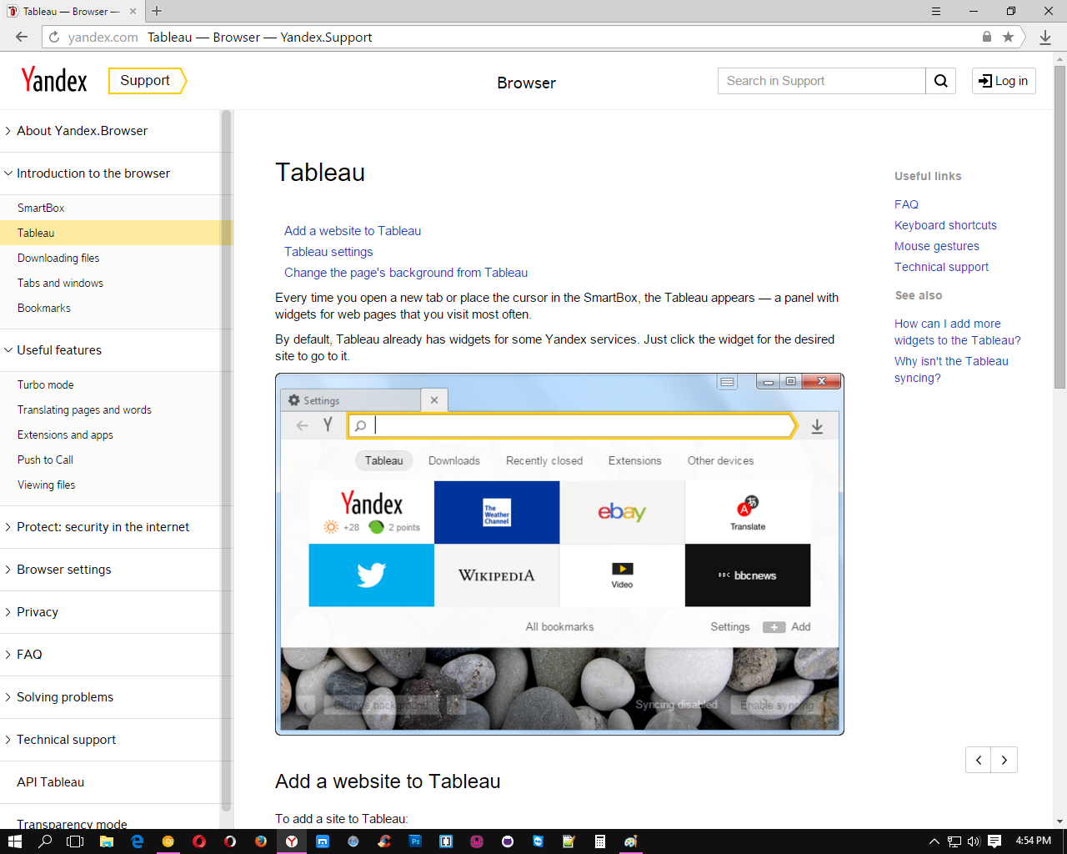Screen dimensions: 1067x854
Task: Follow Tableau settings link
Action: pyautogui.click(x=328, y=252)
